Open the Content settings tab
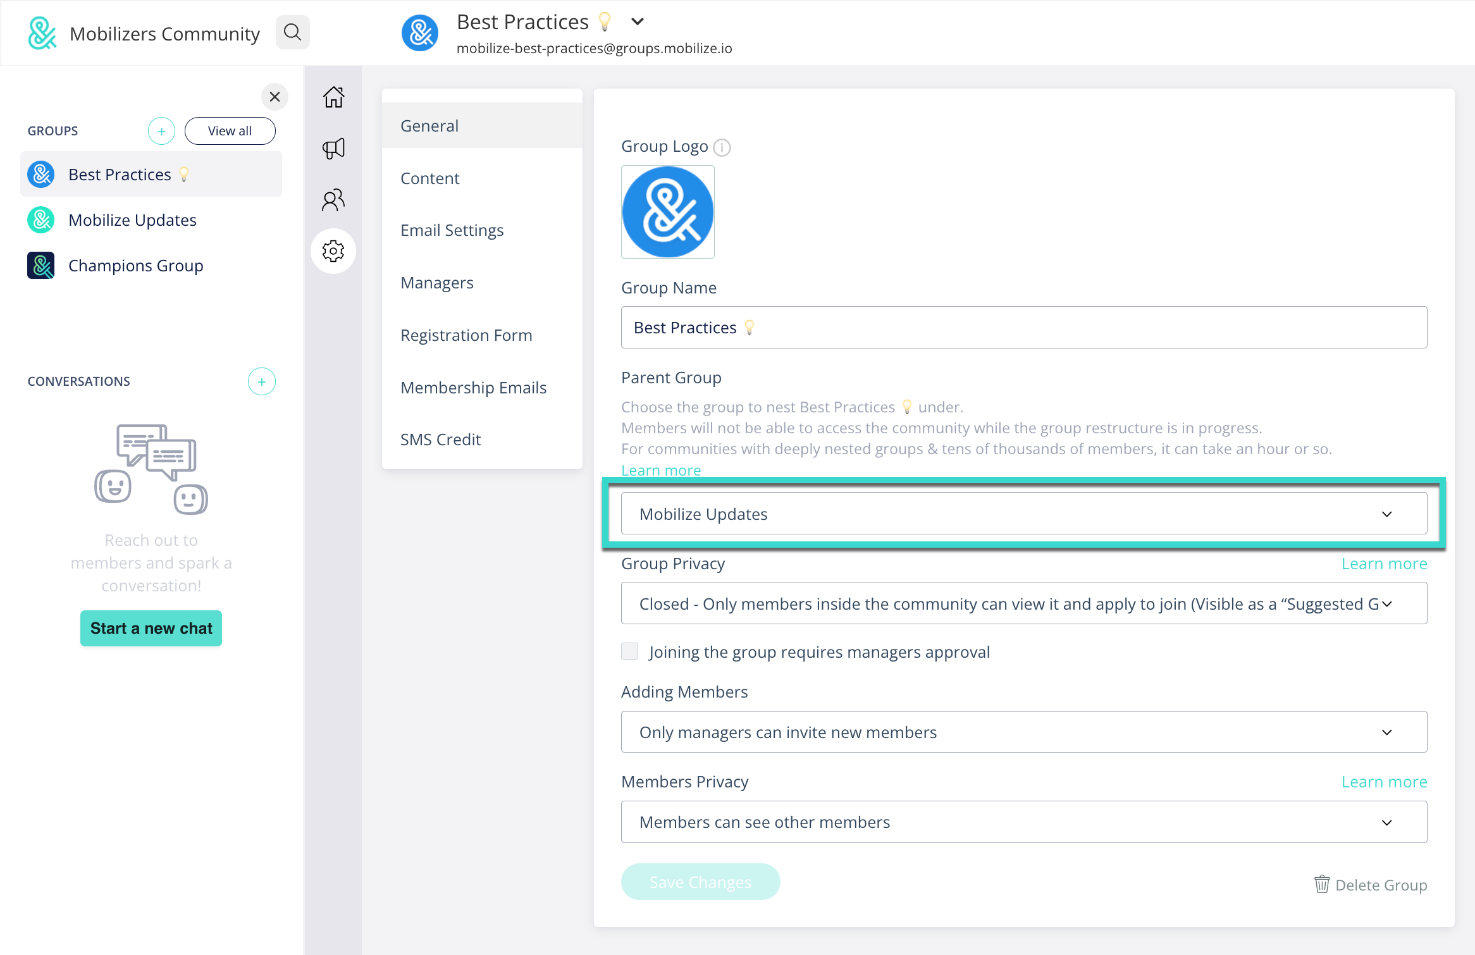 [482, 178]
